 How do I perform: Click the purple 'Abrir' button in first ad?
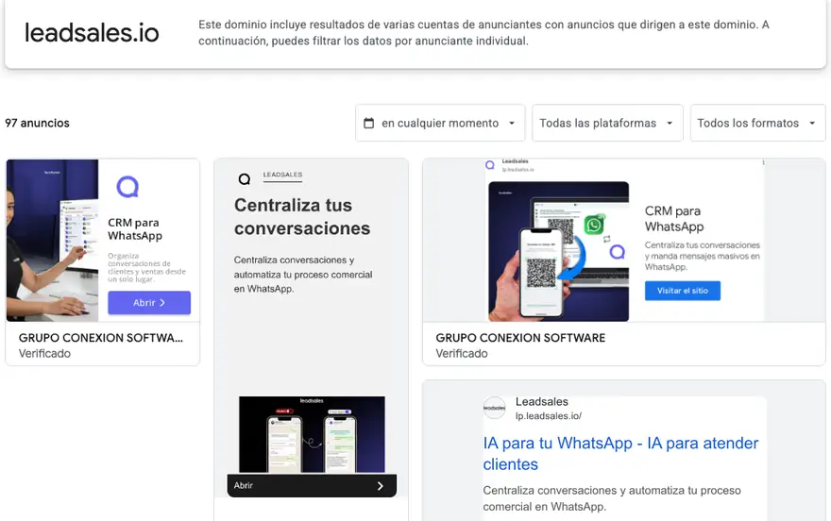tap(149, 303)
